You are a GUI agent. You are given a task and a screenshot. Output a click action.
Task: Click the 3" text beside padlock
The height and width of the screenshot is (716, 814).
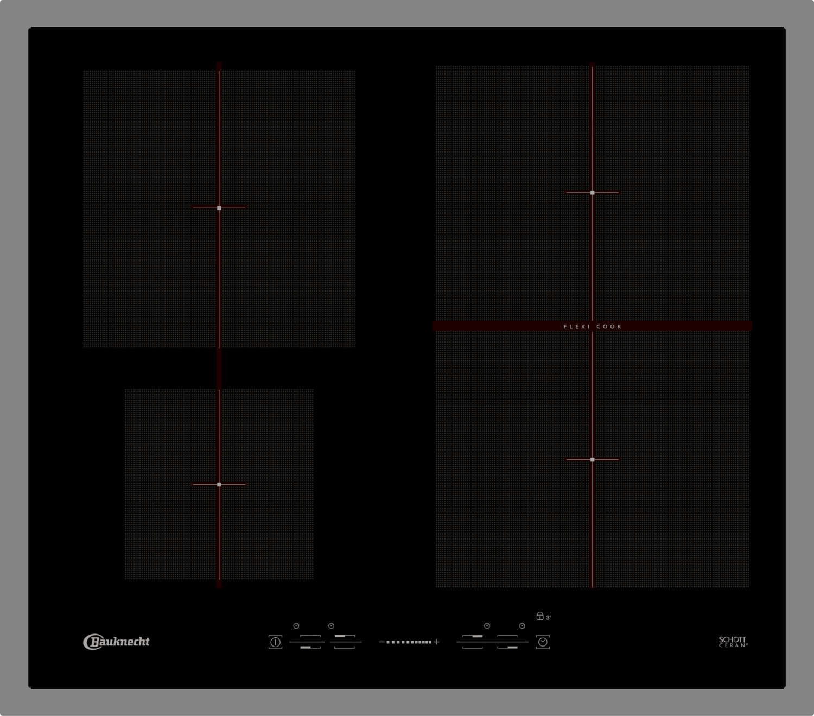click(549, 617)
